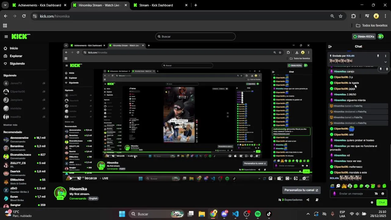
Task: Open the JanooTV followed channel
Action: 24,83
